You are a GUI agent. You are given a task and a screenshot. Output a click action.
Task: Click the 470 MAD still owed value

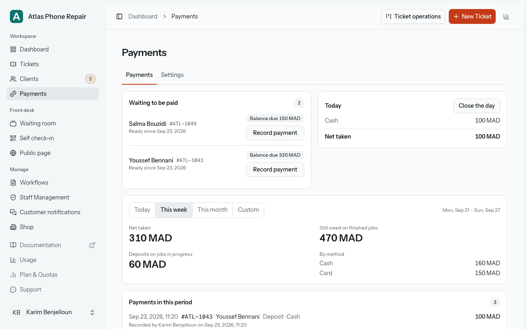coord(341,238)
